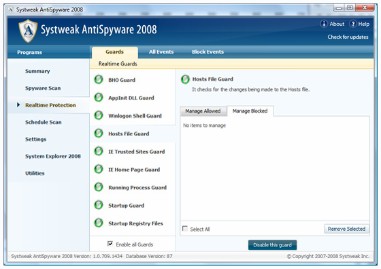This screenshot has height=269, width=381.
Task: Maximize the Systweak AntiSpyware window
Action: point(350,7)
